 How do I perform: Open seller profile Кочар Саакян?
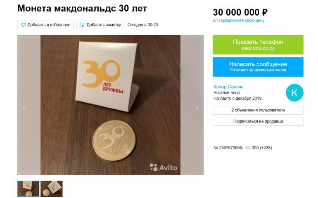tap(228, 87)
